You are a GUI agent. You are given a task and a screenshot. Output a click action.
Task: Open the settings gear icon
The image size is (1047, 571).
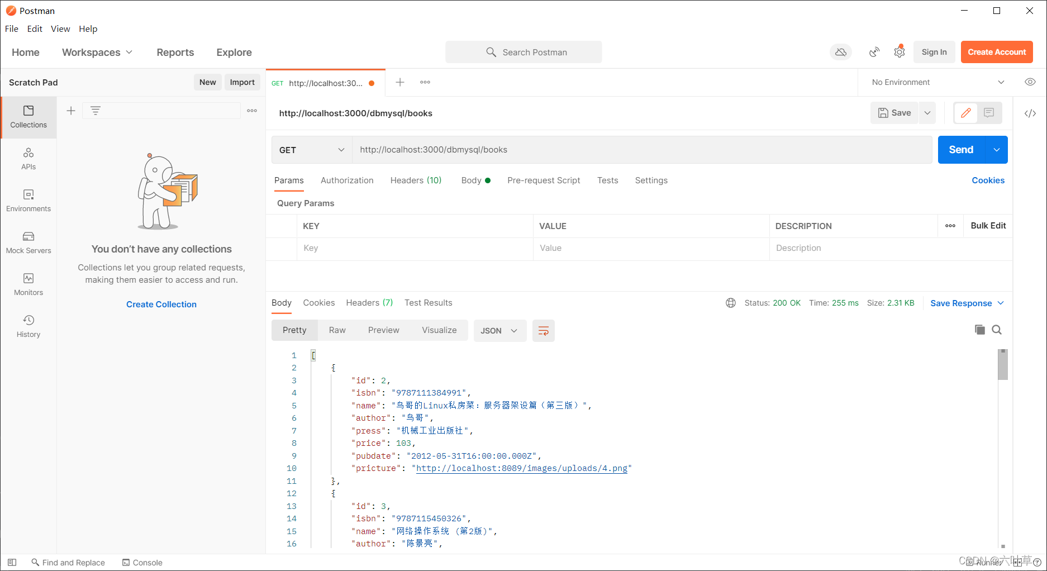point(899,52)
